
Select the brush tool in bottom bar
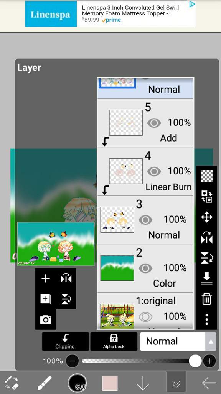pos(45,383)
